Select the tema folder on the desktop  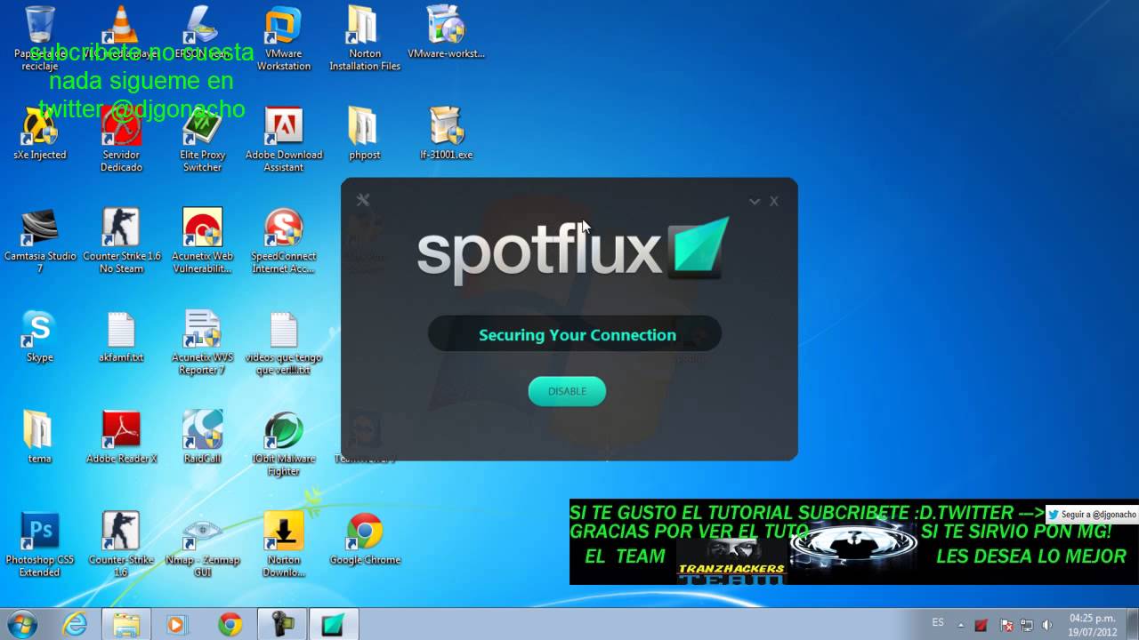click(x=40, y=437)
